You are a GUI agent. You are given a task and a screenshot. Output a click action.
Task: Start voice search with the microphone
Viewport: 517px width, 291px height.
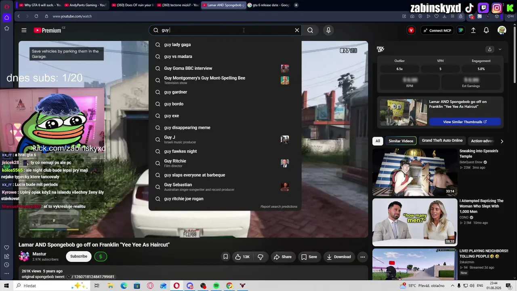click(328, 30)
